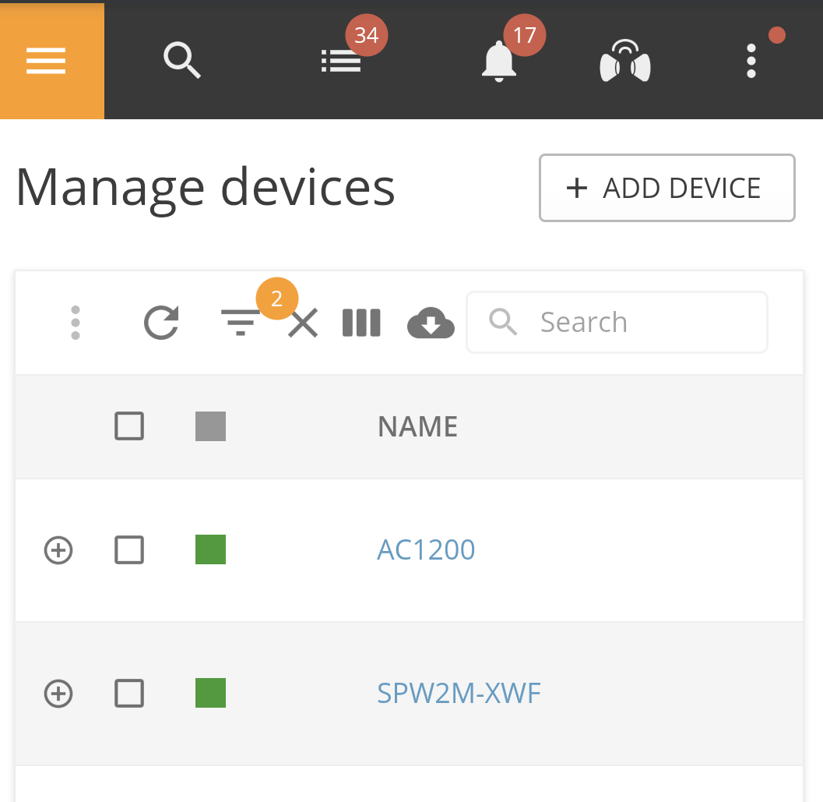Open the search icon in top navigation
823x802 pixels.
pyautogui.click(x=181, y=61)
